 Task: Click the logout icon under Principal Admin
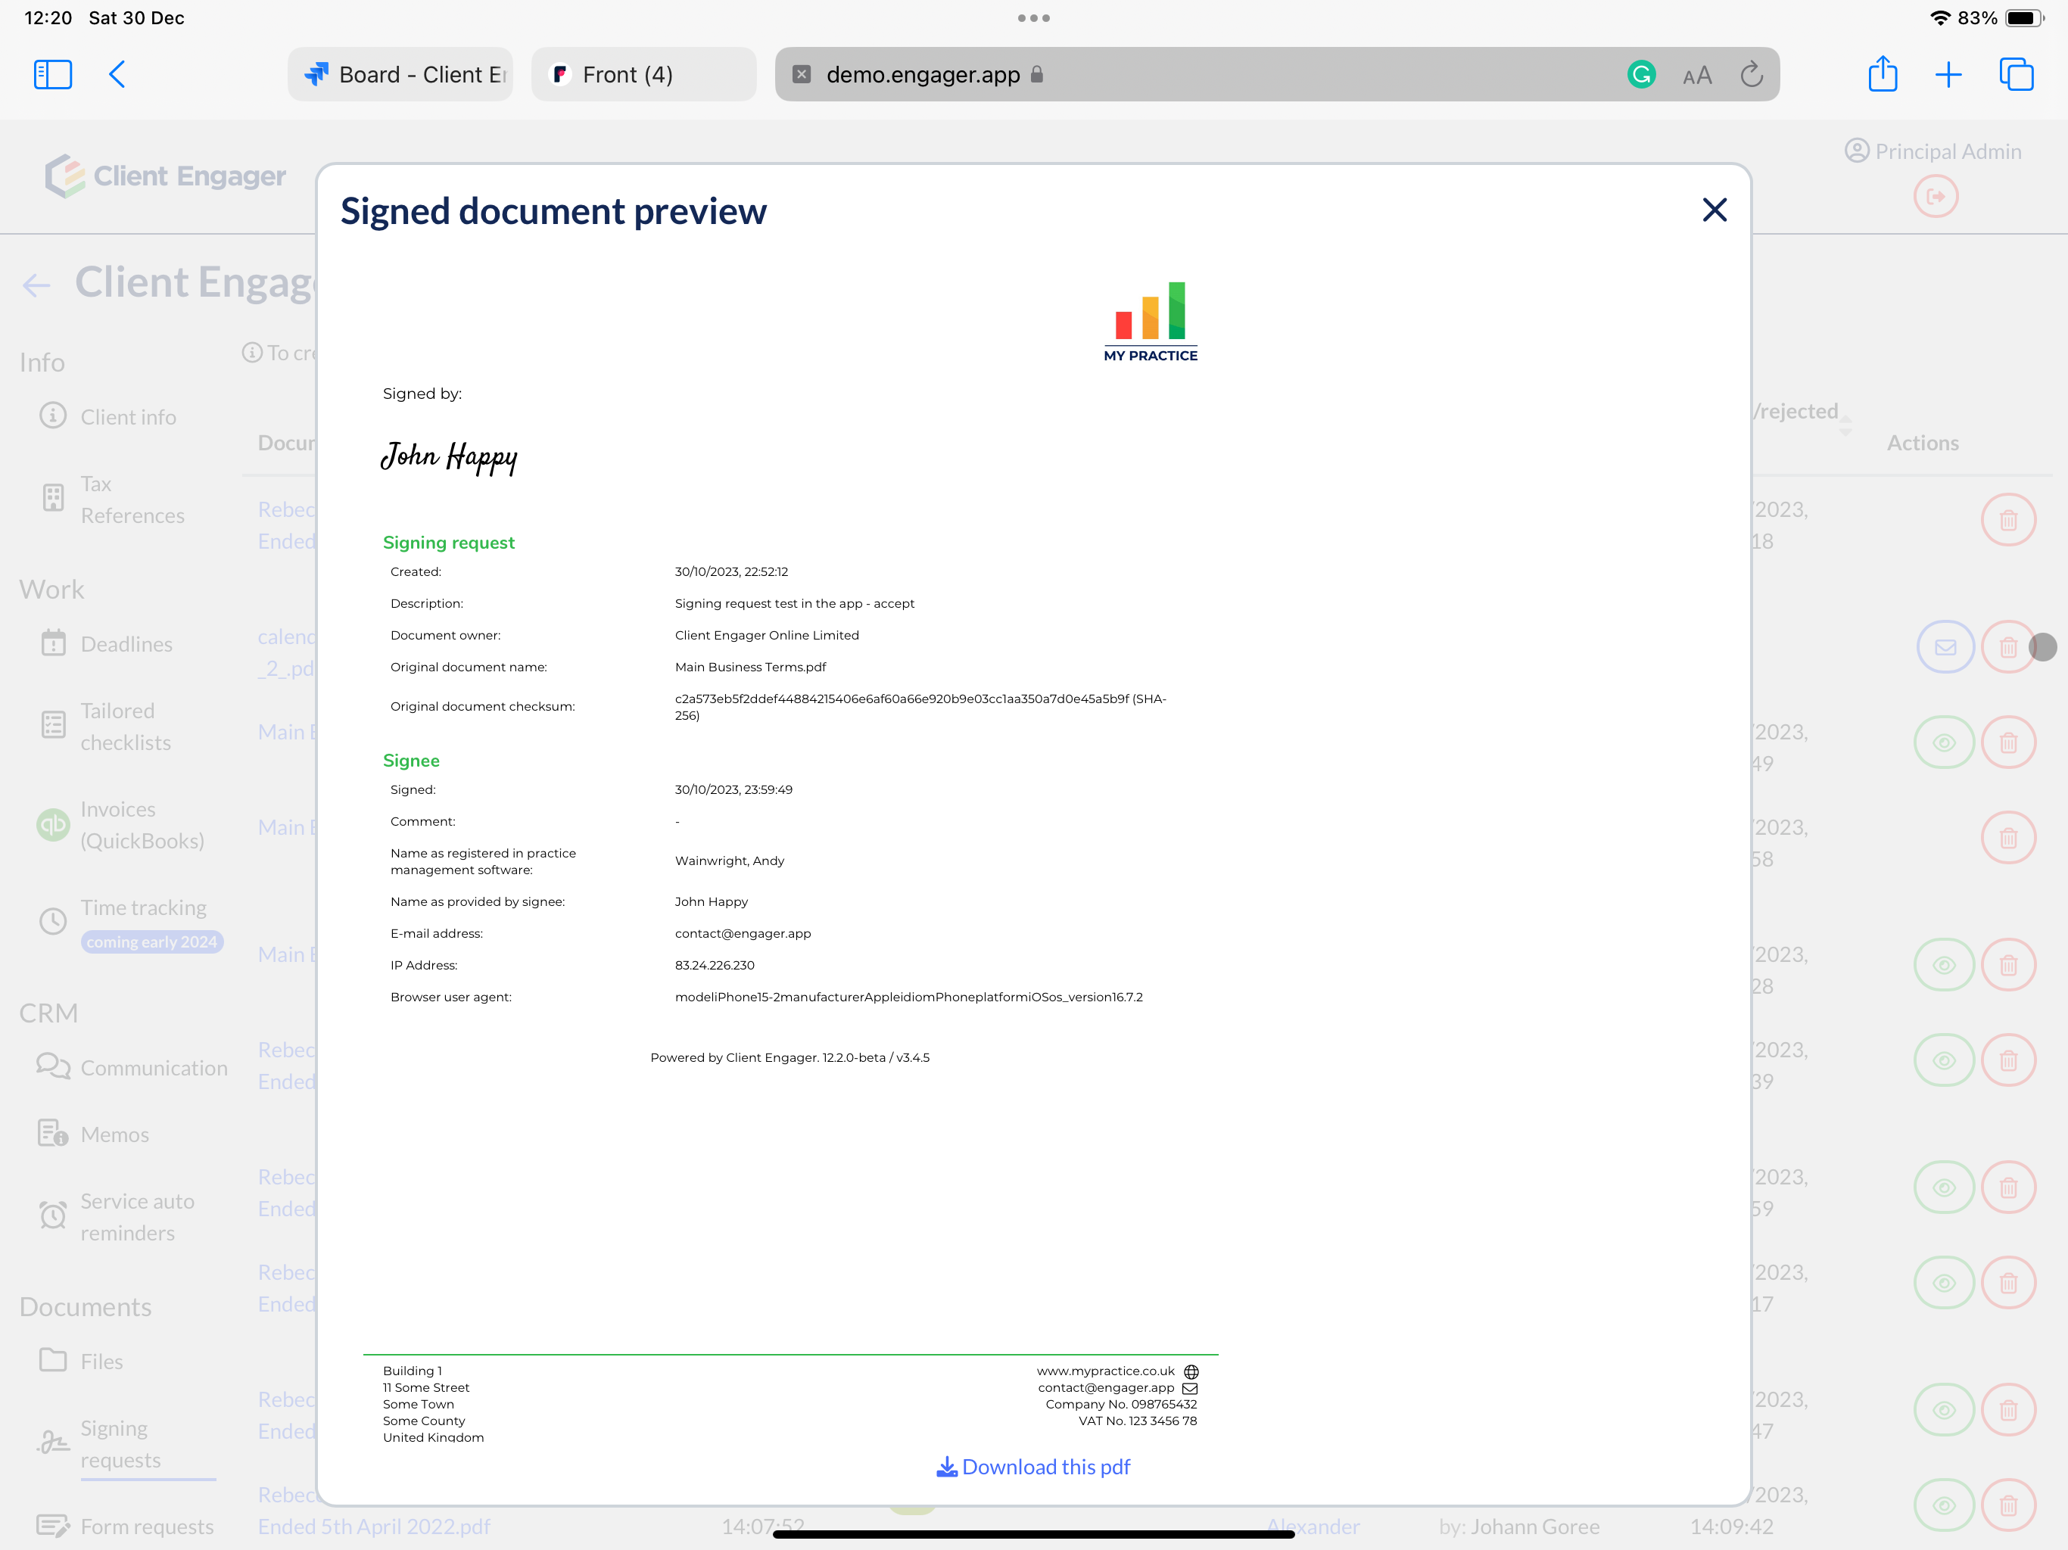(1936, 196)
